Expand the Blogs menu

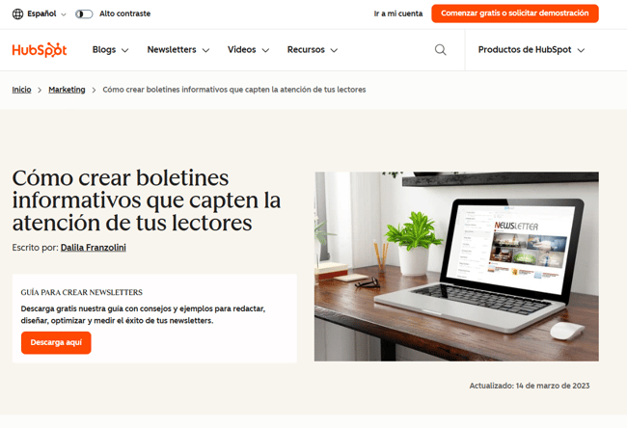pyautogui.click(x=110, y=50)
